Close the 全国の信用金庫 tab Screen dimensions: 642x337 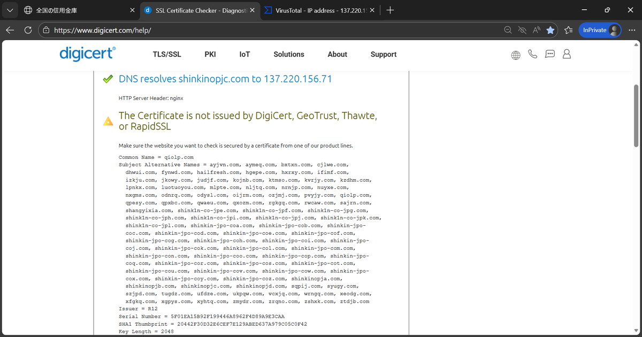click(x=133, y=10)
